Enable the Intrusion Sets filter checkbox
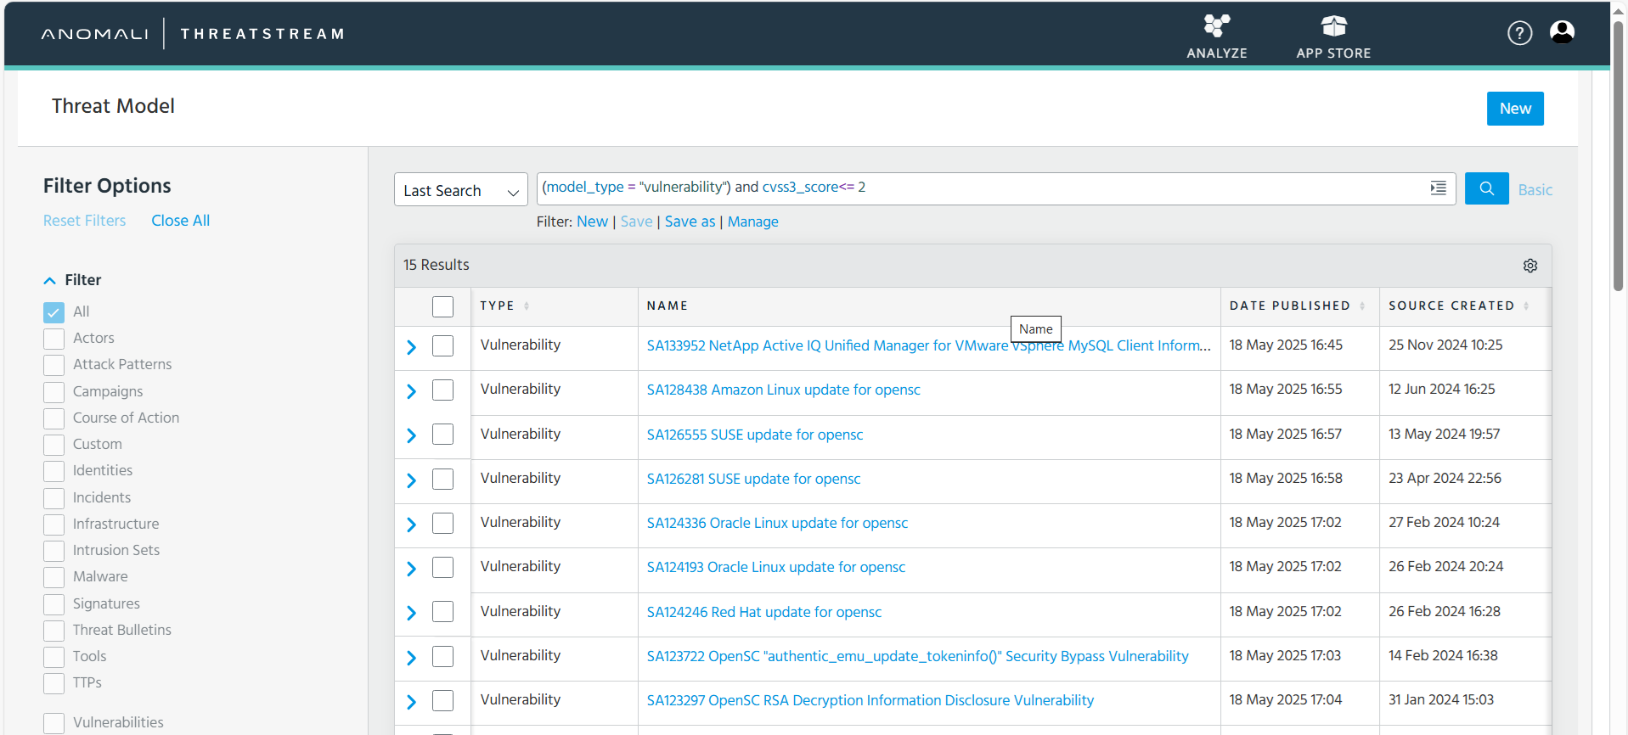The image size is (1628, 735). pos(54,551)
